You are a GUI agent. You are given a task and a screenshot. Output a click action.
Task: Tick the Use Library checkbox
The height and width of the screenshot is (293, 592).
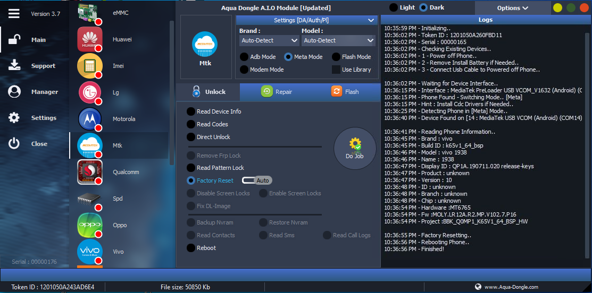coord(336,70)
